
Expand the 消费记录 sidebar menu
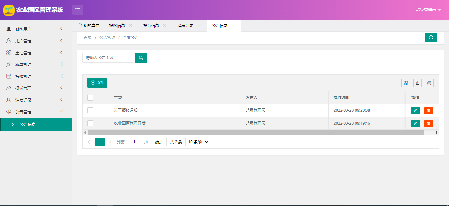point(61,100)
